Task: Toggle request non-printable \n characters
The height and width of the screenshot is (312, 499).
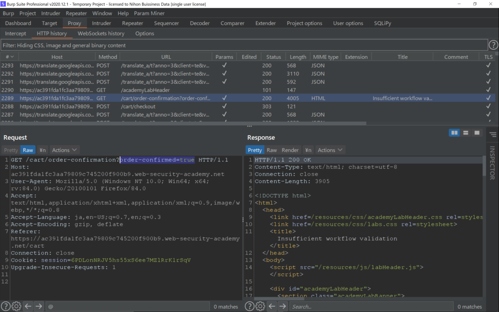Action: 42,150
